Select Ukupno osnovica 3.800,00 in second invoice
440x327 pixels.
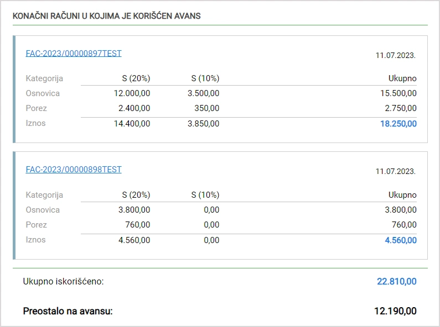(401, 210)
